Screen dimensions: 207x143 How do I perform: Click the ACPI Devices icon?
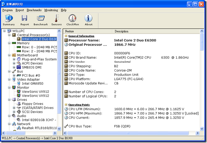tap(19, 63)
